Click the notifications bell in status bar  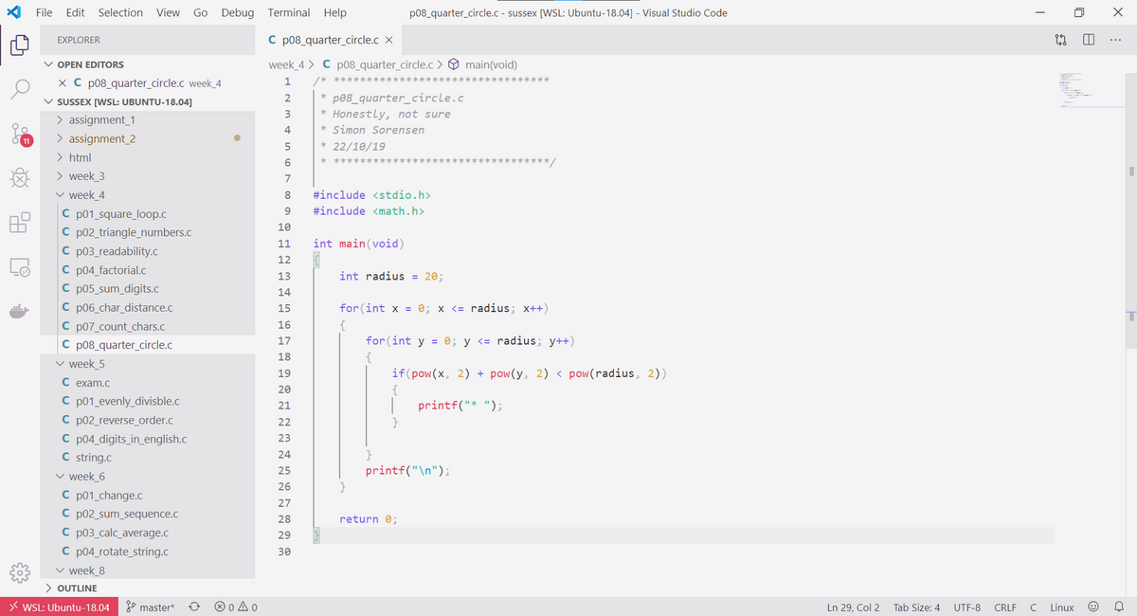click(1118, 607)
